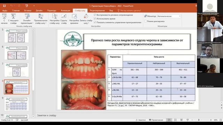Click the Hide Slide button
223x125 pixels.
(64, 19)
